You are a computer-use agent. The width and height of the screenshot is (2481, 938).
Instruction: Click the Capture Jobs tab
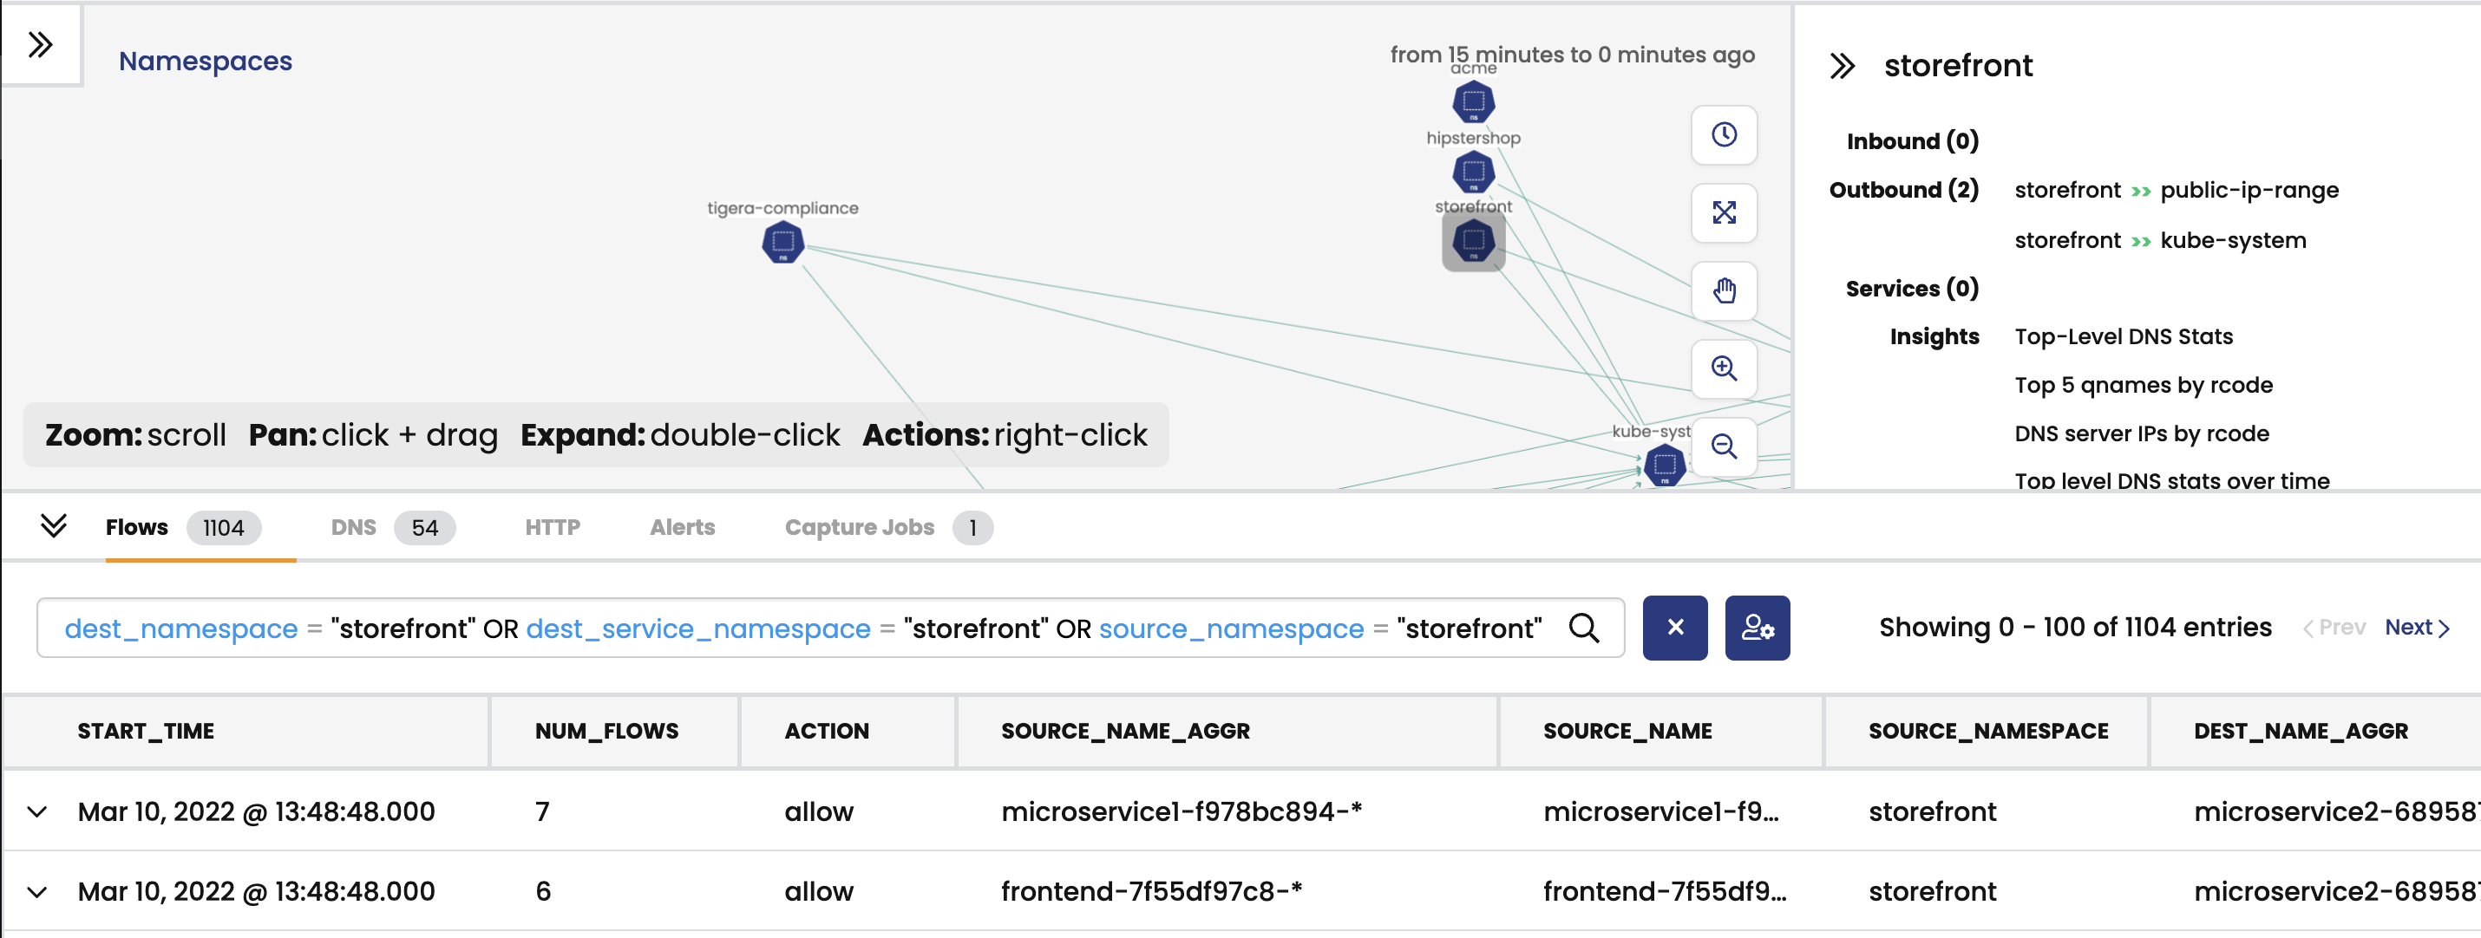point(861,527)
